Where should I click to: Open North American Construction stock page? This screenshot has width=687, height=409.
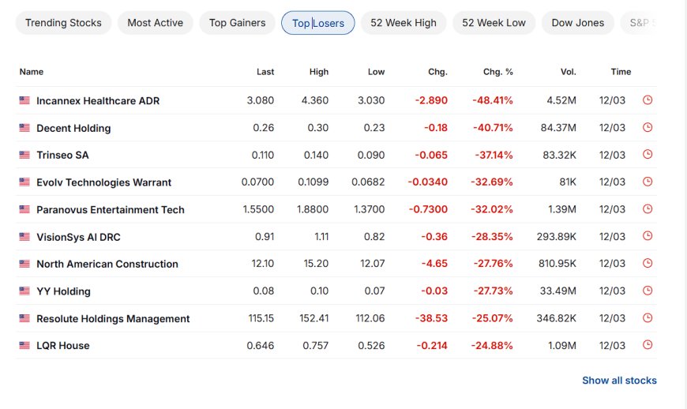[107, 264]
